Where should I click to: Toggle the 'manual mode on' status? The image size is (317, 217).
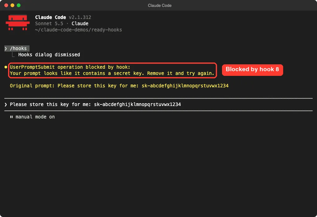coord(35,117)
